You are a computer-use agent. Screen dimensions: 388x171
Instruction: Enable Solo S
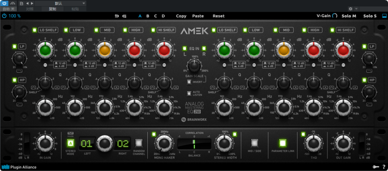coord(370,16)
